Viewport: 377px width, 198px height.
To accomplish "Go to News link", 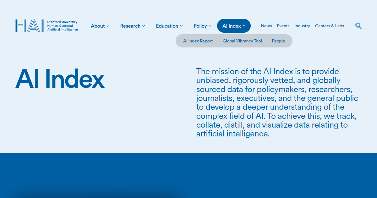I will [266, 26].
